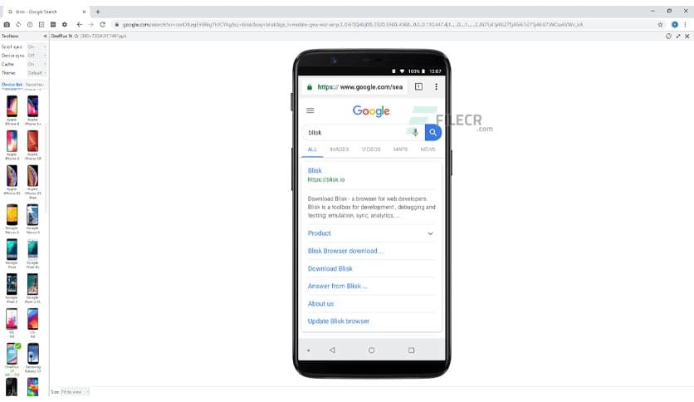Tap the microphone voice search icon
Screen dimensions: 694x402
(415, 132)
